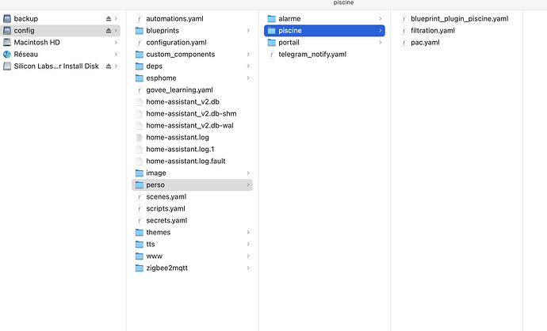The width and height of the screenshot is (547, 331).
Task: Expand themes folder via its chevron
Action: (x=248, y=232)
